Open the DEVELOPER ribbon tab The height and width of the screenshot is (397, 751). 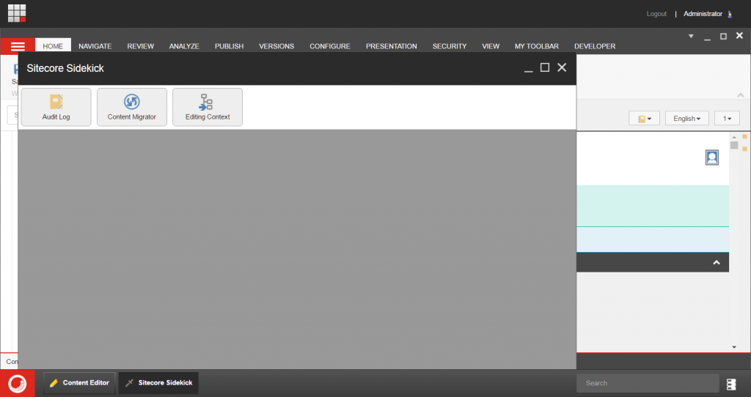click(595, 46)
